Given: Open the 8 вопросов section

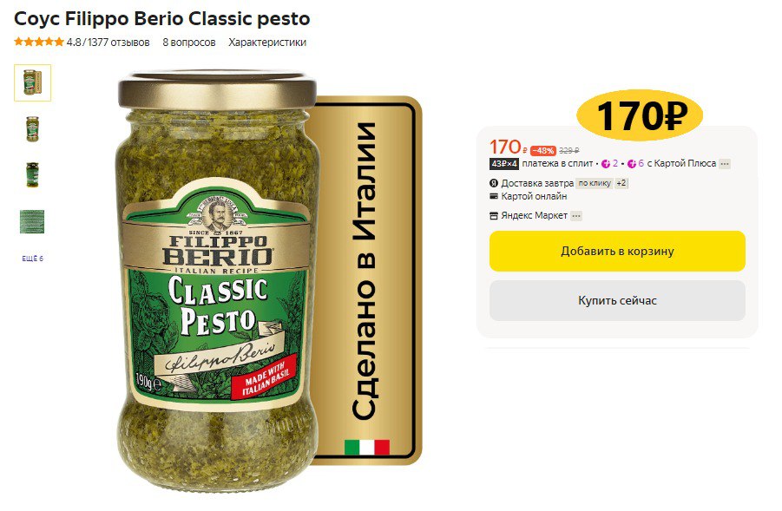Looking at the screenshot, I should point(189,43).
